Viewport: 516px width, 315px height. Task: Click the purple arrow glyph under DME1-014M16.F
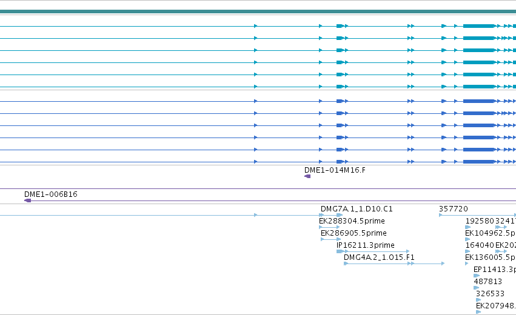pyautogui.click(x=307, y=176)
